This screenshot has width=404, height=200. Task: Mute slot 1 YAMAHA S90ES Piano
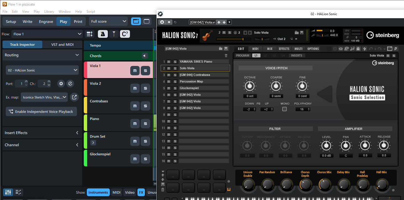click(x=169, y=62)
